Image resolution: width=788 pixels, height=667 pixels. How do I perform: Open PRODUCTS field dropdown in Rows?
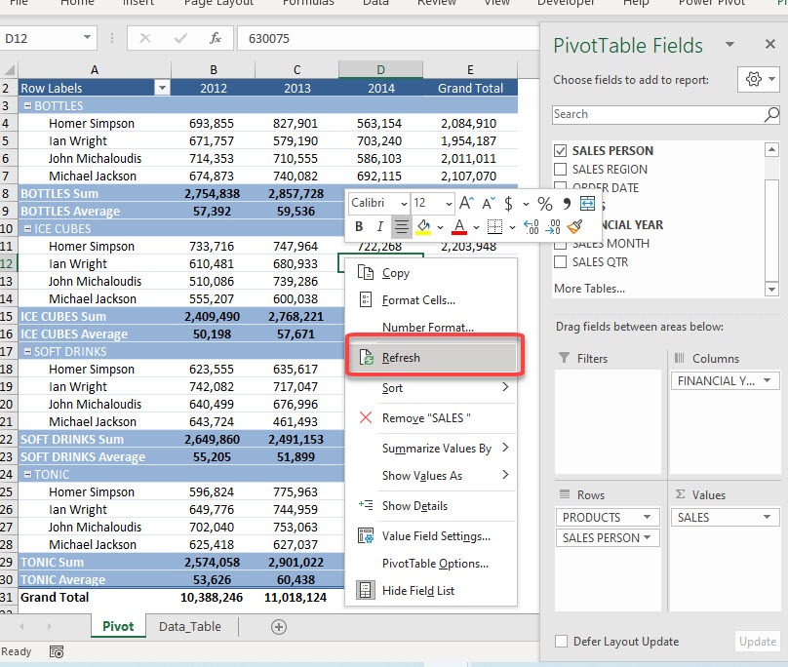point(647,517)
